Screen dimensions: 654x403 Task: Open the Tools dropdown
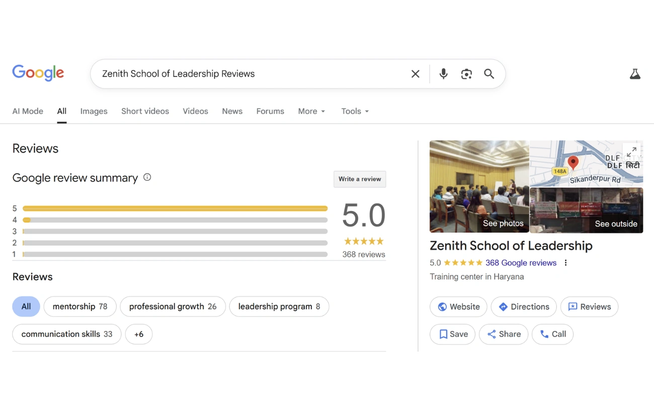(355, 111)
